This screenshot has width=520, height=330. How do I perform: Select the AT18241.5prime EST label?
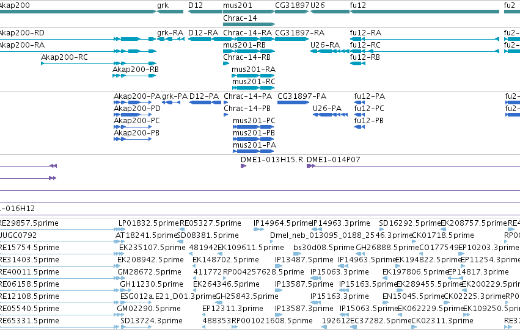pyautogui.click(x=146, y=235)
